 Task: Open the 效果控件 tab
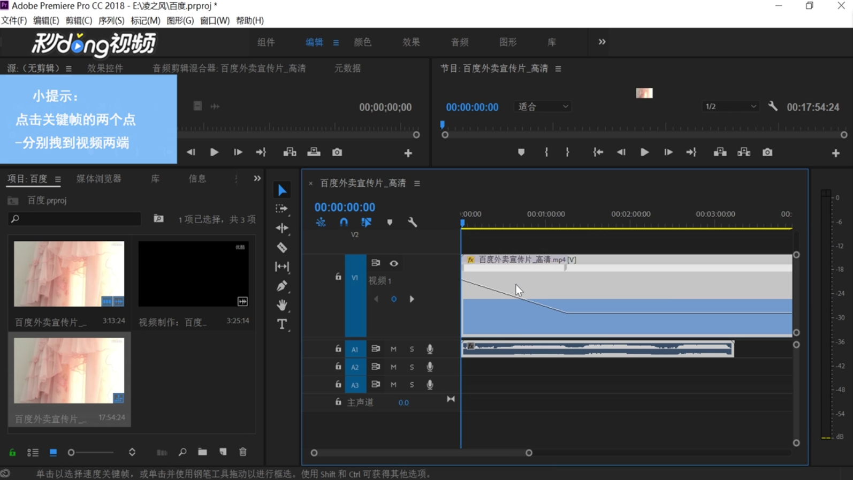105,68
